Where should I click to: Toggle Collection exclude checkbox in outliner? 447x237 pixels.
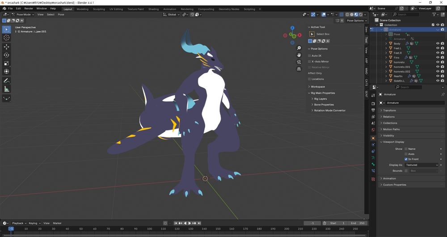coord(433,25)
